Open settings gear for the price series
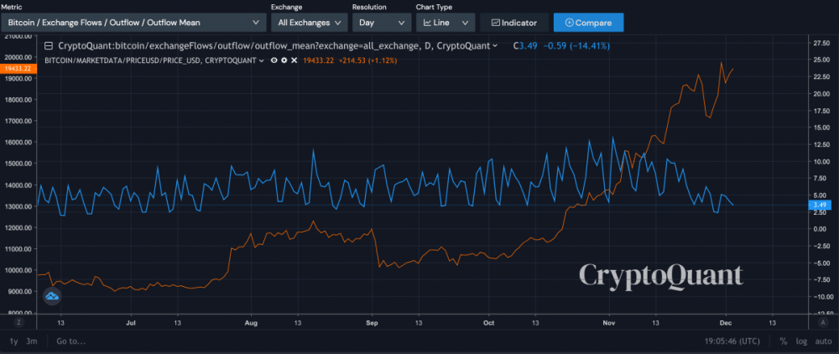The image size is (839, 354). tap(285, 61)
